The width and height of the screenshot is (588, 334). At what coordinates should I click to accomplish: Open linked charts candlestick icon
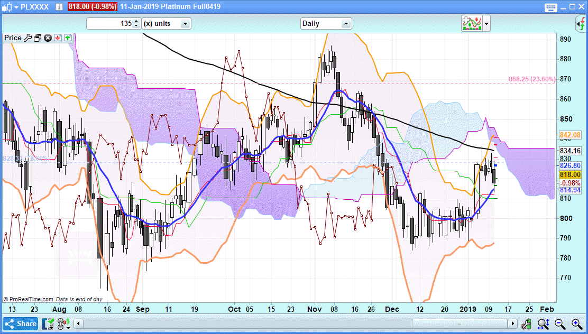(64, 323)
